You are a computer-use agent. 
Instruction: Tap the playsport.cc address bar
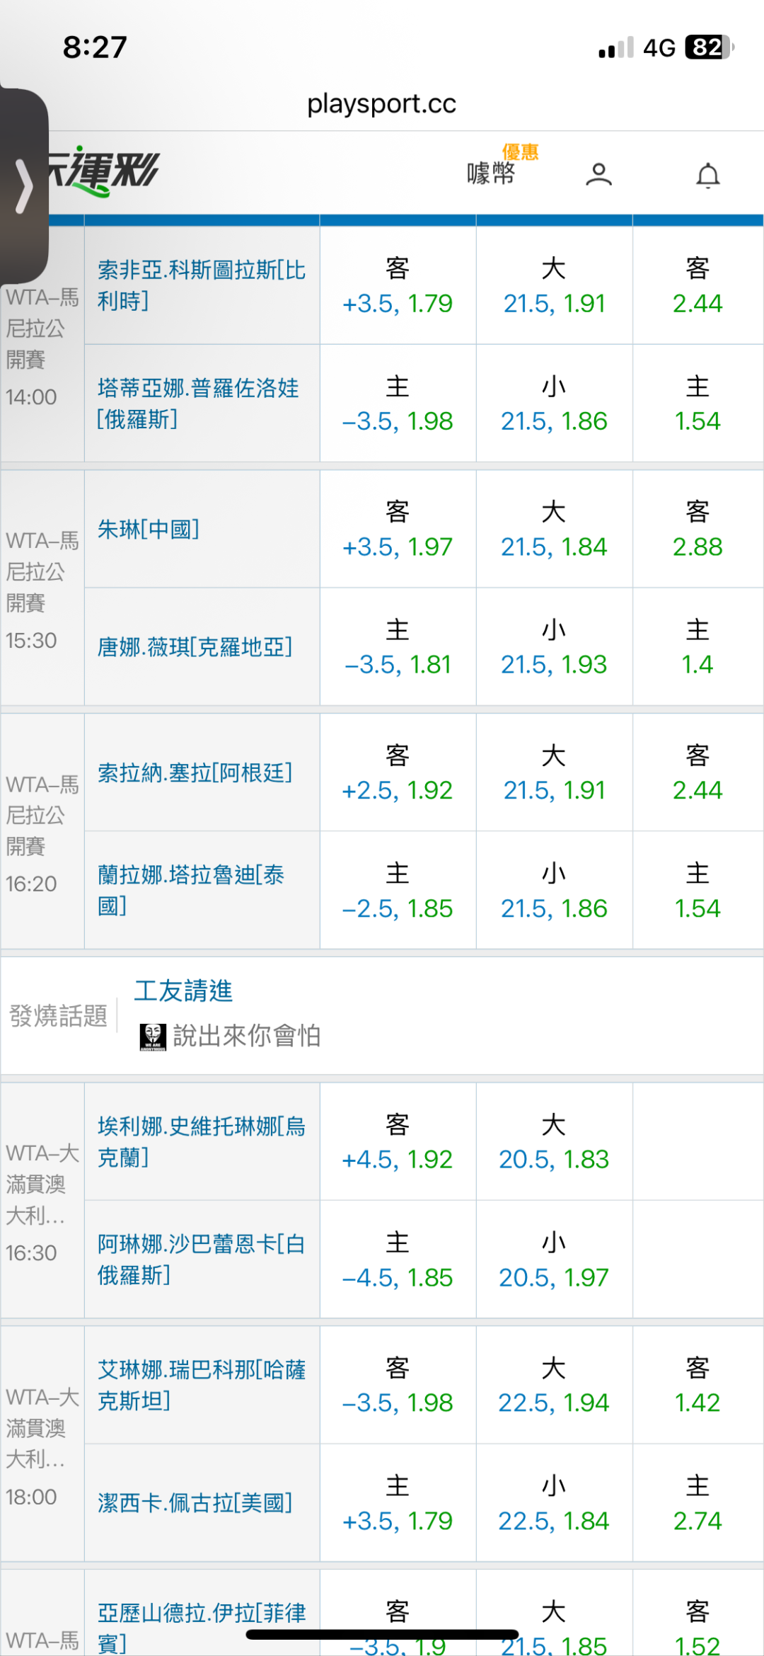(381, 104)
